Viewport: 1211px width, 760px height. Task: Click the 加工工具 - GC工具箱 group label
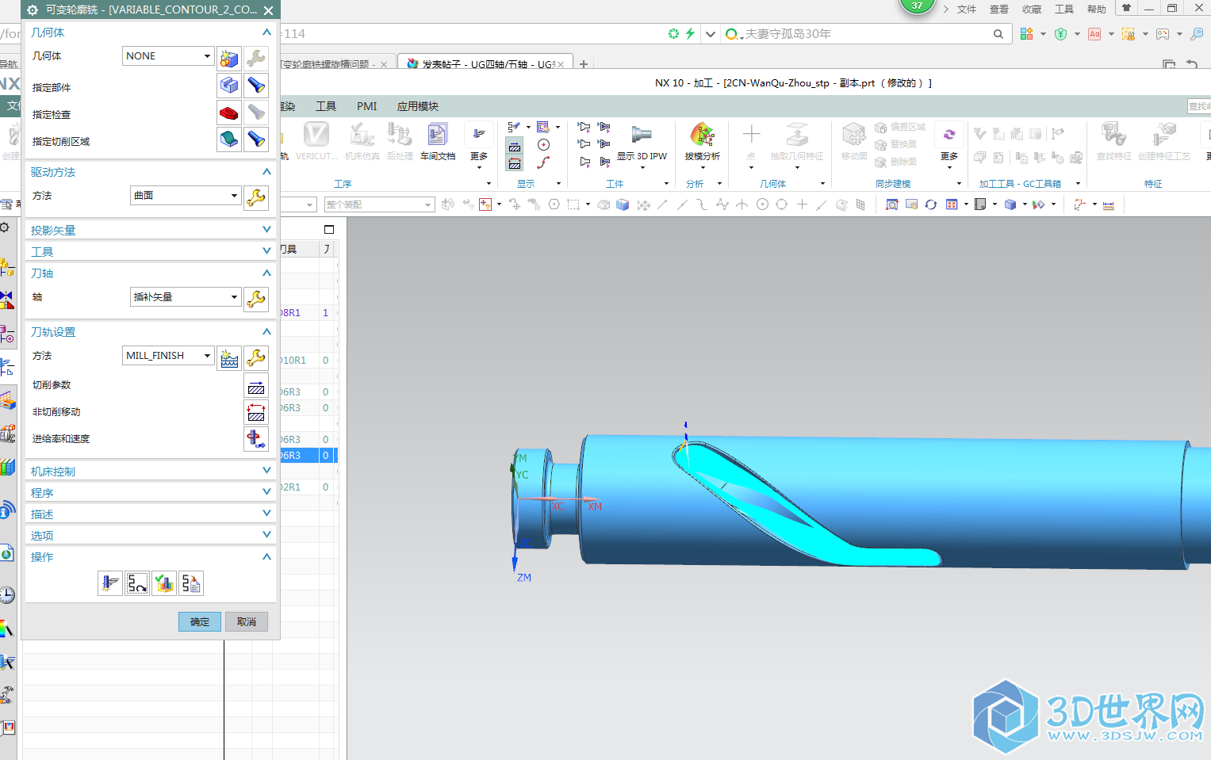click(1020, 184)
